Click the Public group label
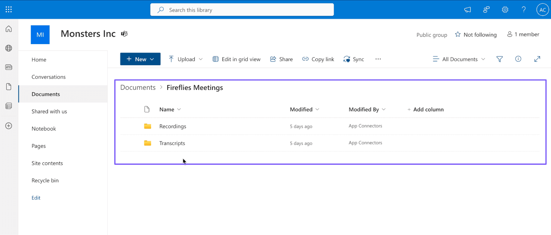Screen dimensions: 551x235 [432, 35]
